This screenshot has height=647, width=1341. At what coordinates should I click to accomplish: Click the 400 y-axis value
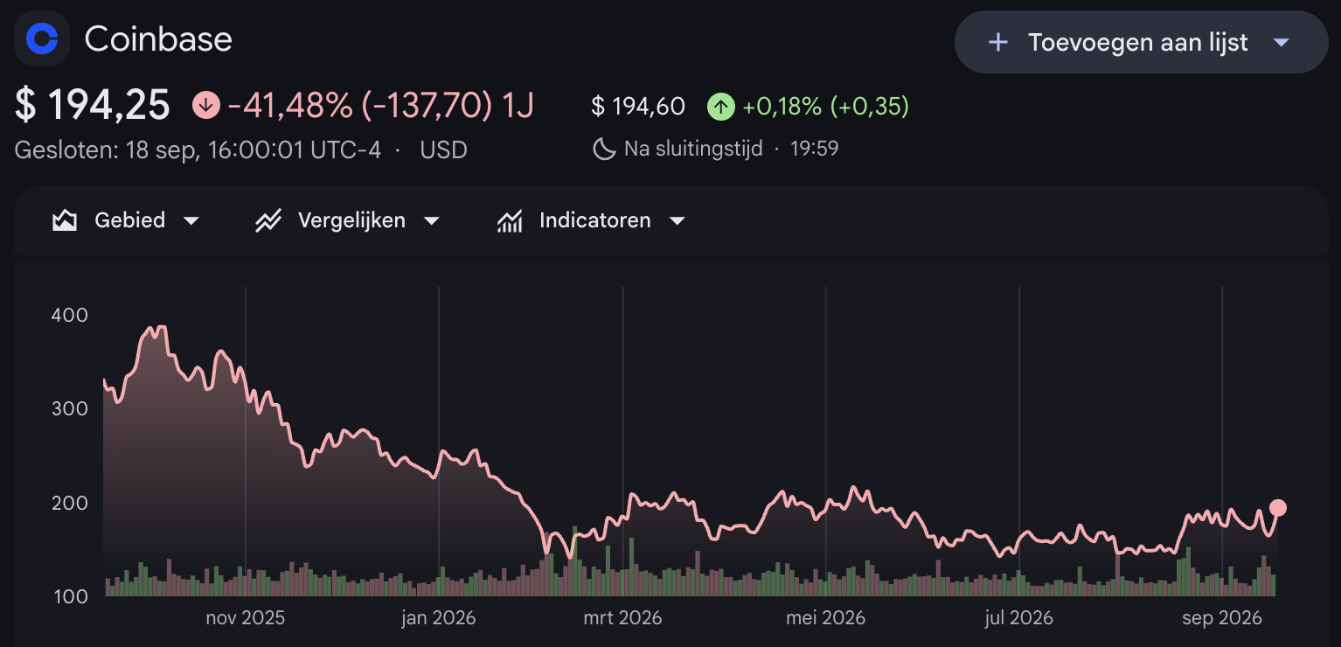pos(71,315)
